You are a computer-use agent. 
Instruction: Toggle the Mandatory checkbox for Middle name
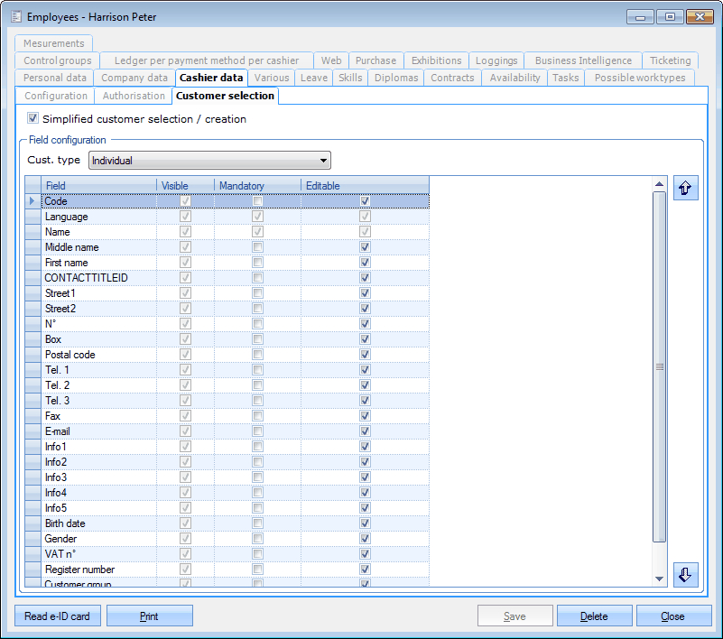click(258, 247)
